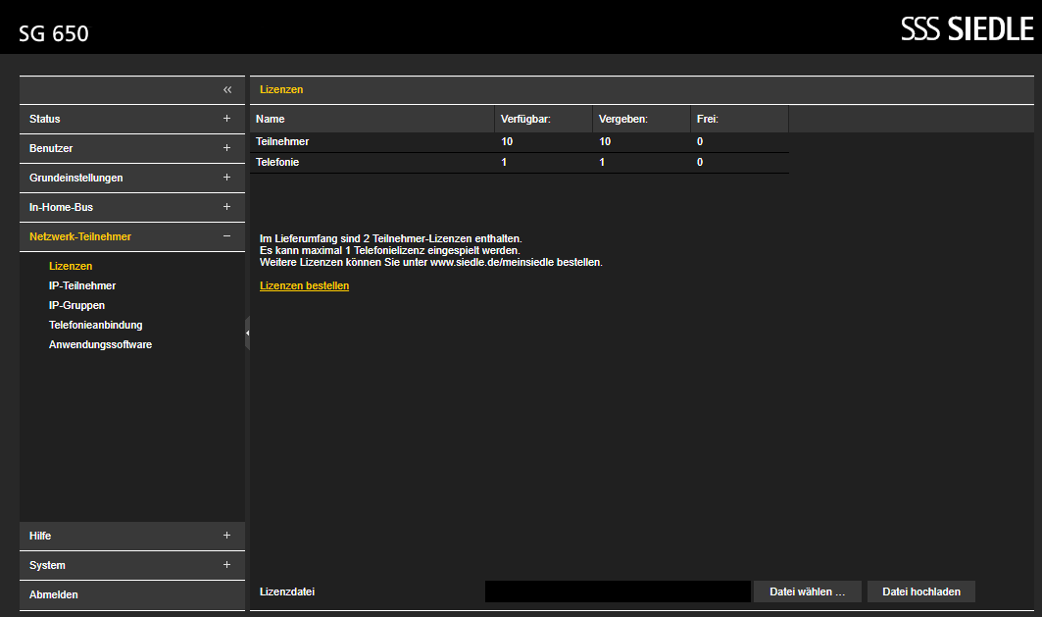Image resolution: width=1042 pixels, height=617 pixels.
Task: Click the Datei wählen button
Action: [808, 591]
